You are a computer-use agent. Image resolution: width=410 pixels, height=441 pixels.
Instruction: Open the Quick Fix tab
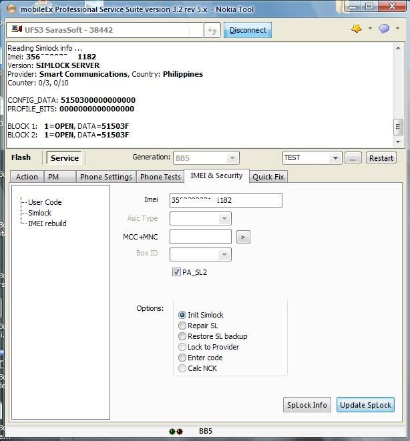pos(268,177)
